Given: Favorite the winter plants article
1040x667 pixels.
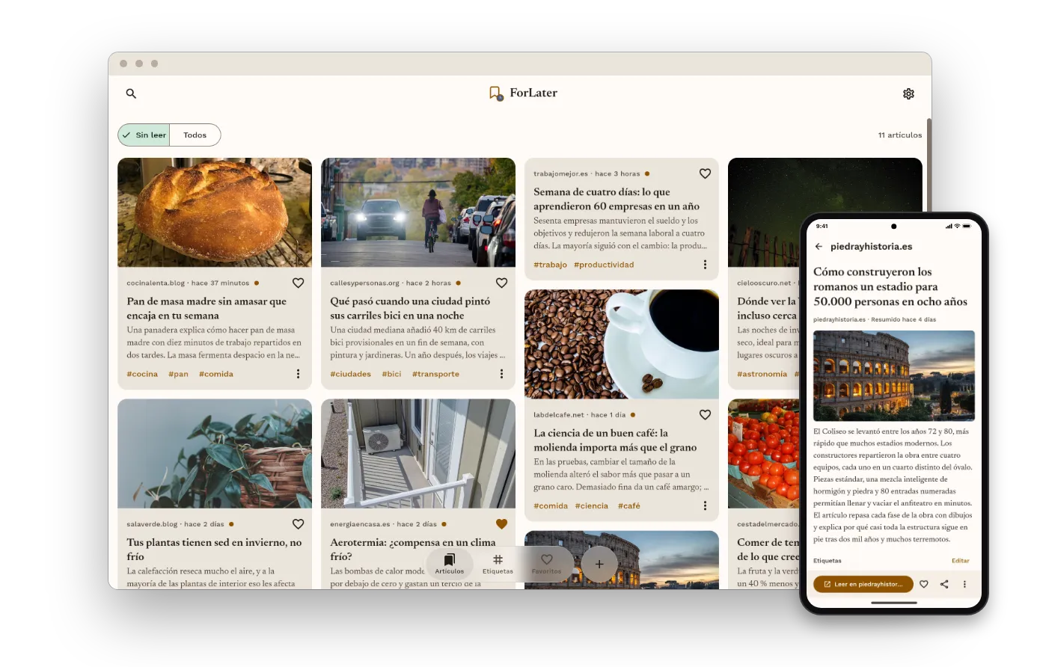Looking at the screenshot, I should [298, 524].
